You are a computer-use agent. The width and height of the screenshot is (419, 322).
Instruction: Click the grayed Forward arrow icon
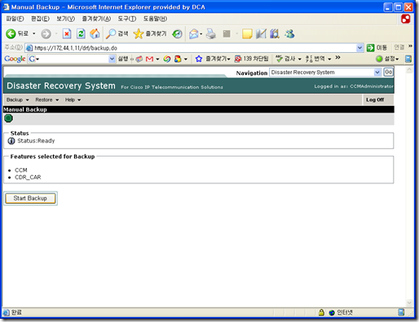[46, 34]
